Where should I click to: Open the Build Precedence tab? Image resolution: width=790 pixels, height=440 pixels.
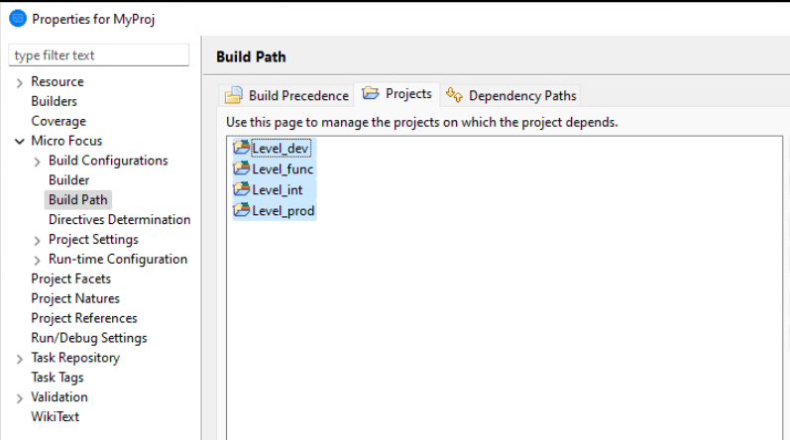pyautogui.click(x=298, y=96)
